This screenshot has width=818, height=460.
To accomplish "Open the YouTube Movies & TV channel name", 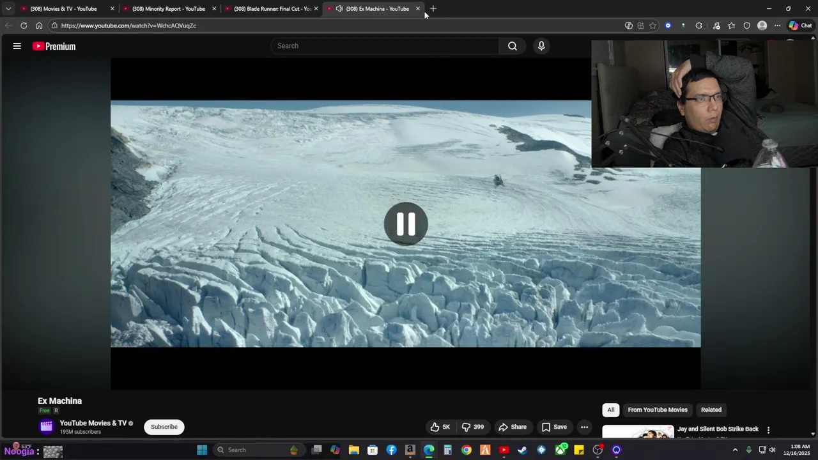I will (93, 423).
